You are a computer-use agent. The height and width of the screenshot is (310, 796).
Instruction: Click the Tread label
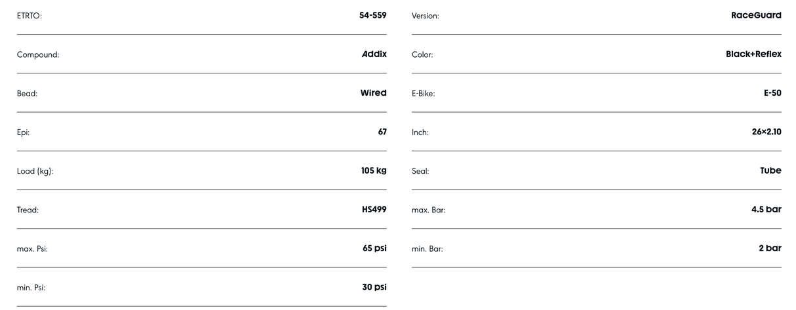pos(28,210)
